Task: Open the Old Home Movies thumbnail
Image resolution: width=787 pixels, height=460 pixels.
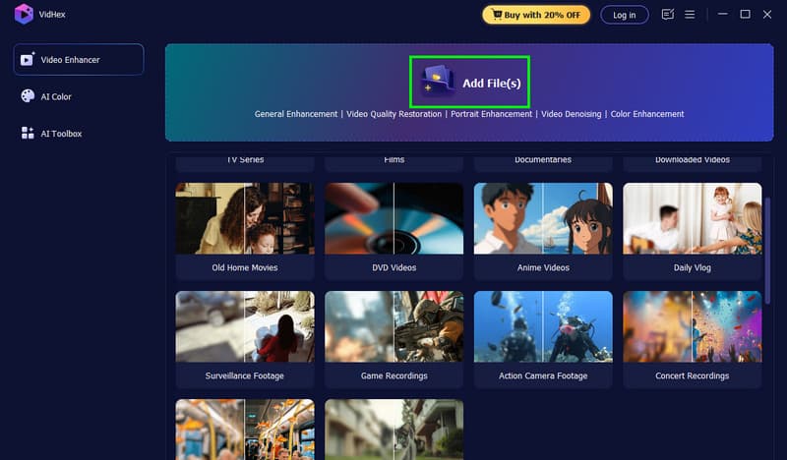Action: click(245, 218)
